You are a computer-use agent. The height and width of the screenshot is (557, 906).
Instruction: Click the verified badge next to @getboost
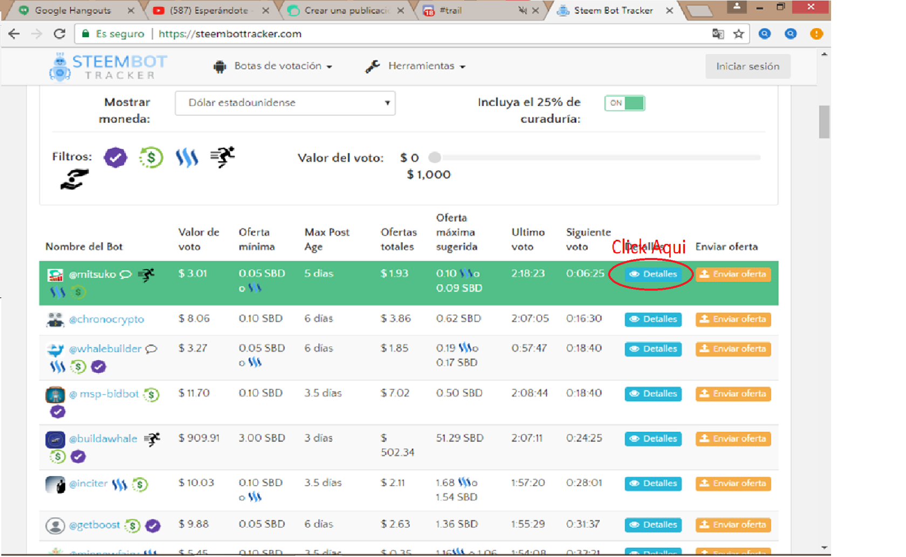[x=153, y=525]
